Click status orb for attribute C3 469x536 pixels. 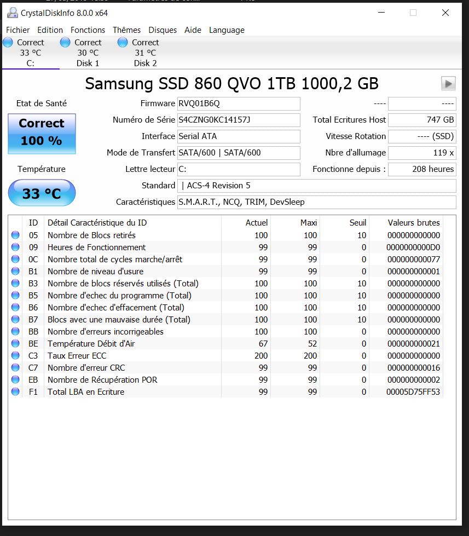click(15, 355)
